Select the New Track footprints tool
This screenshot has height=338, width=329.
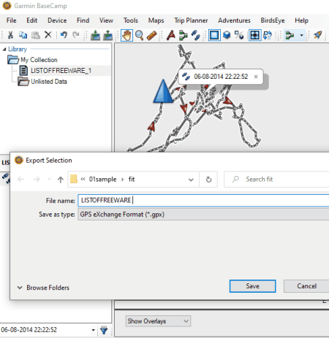(x=196, y=35)
